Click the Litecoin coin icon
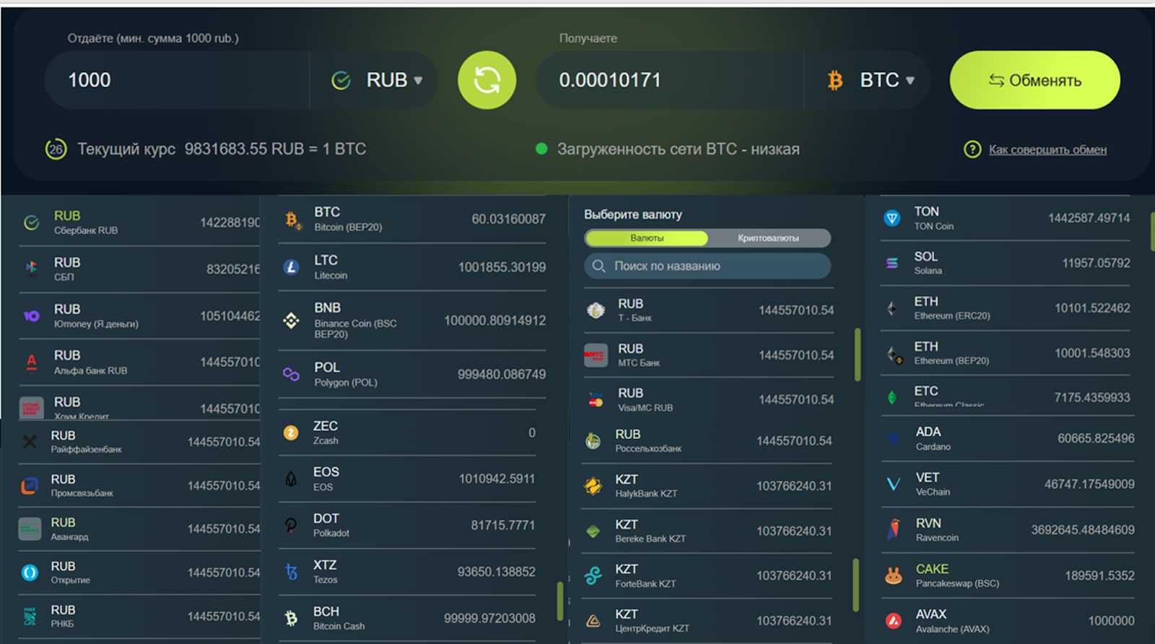Image resolution: width=1155 pixels, height=644 pixels. click(291, 267)
